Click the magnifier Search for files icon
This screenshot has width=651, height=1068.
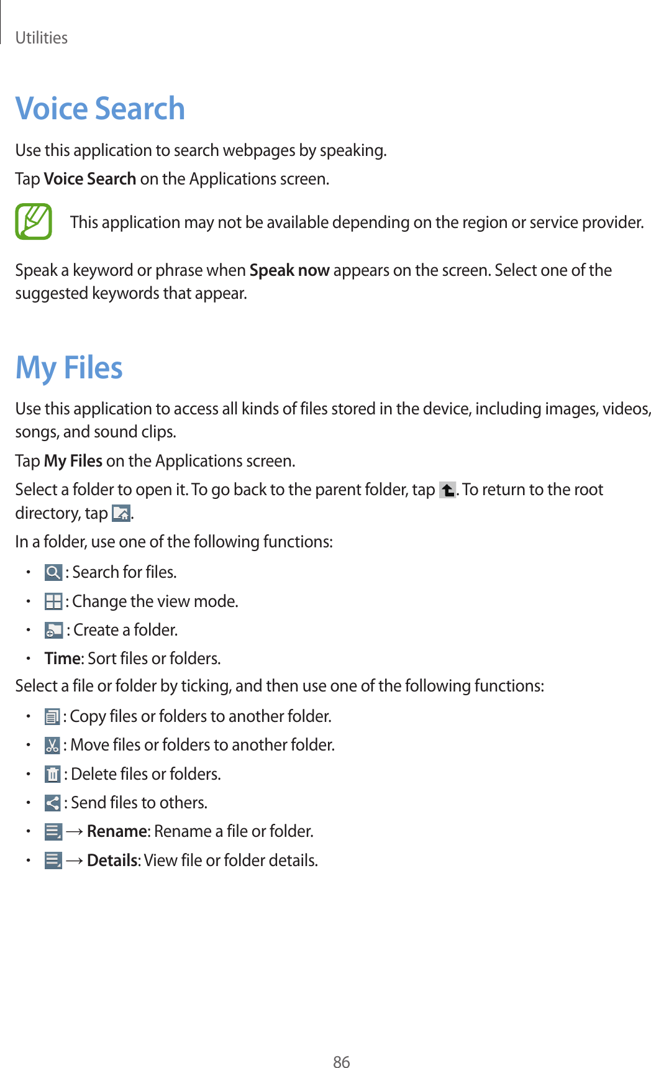[x=53, y=572]
